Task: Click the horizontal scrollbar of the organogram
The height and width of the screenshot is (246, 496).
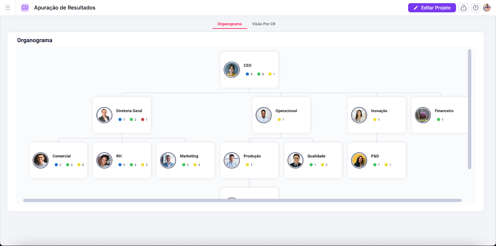Action: tap(242, 200)
